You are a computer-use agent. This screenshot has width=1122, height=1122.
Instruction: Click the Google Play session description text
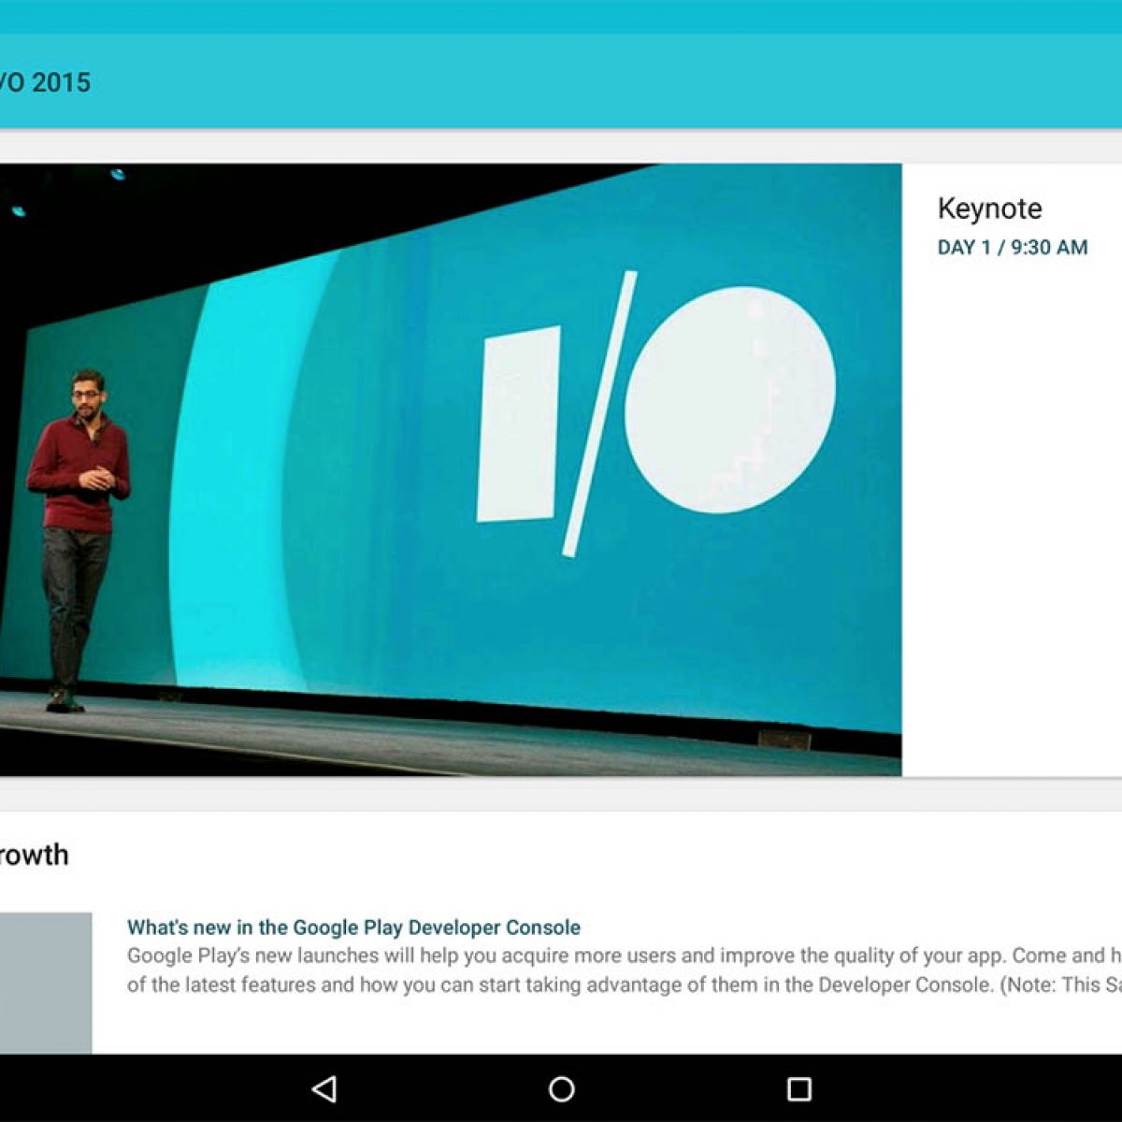617,971
